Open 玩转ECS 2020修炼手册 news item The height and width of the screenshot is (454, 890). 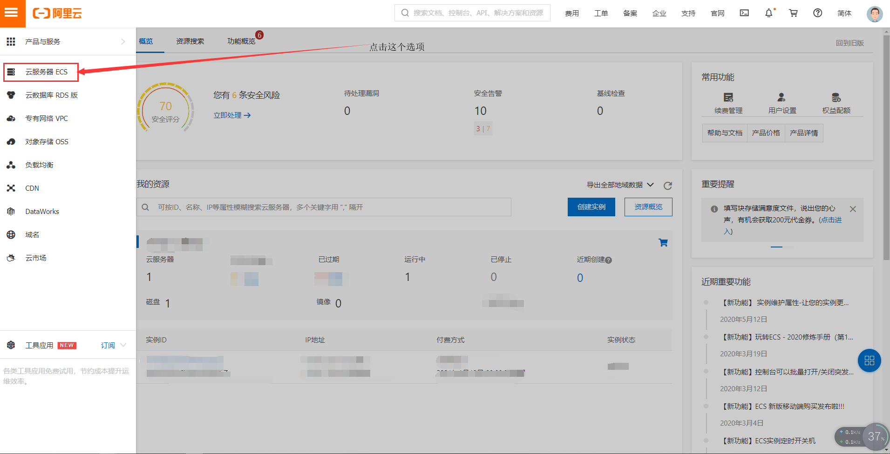(787, 337)
